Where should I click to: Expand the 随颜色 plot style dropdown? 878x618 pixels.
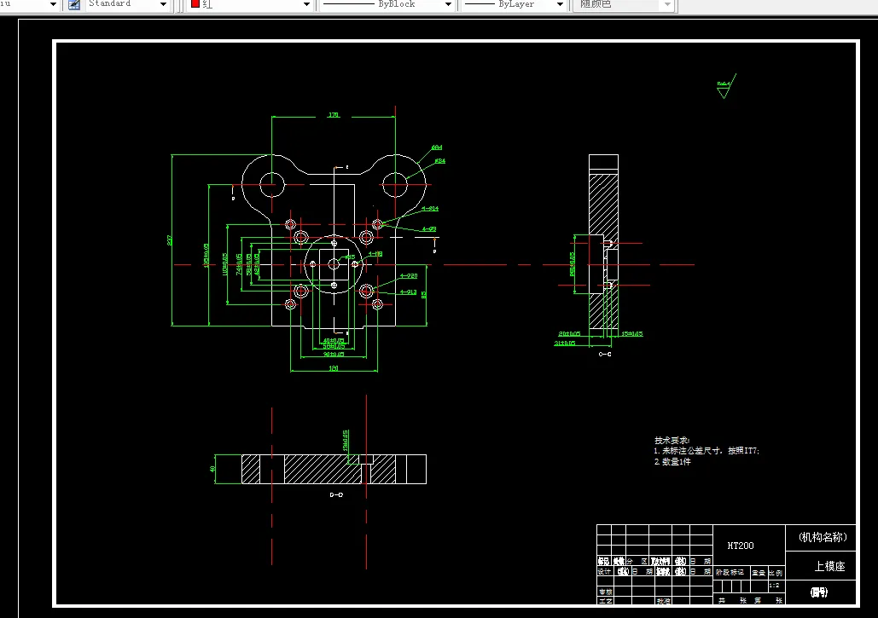(x=667, y=4)
